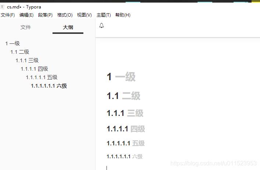Image resolution: width=260 pixels, height=170 pixels.
Task: Open the 格式(O) menu
Action: pyautogui.click(x=65, y=15)
